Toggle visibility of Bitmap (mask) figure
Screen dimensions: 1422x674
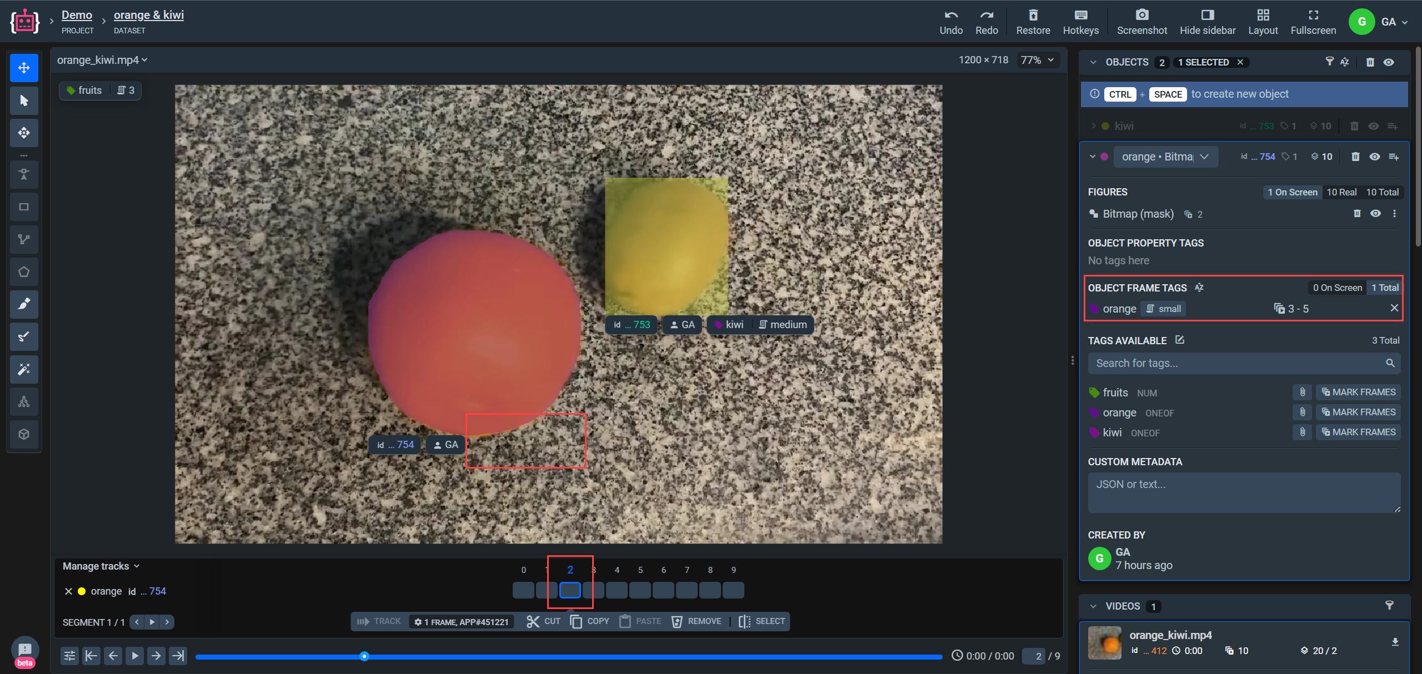pyautogui.click(x=1375, y=214)
